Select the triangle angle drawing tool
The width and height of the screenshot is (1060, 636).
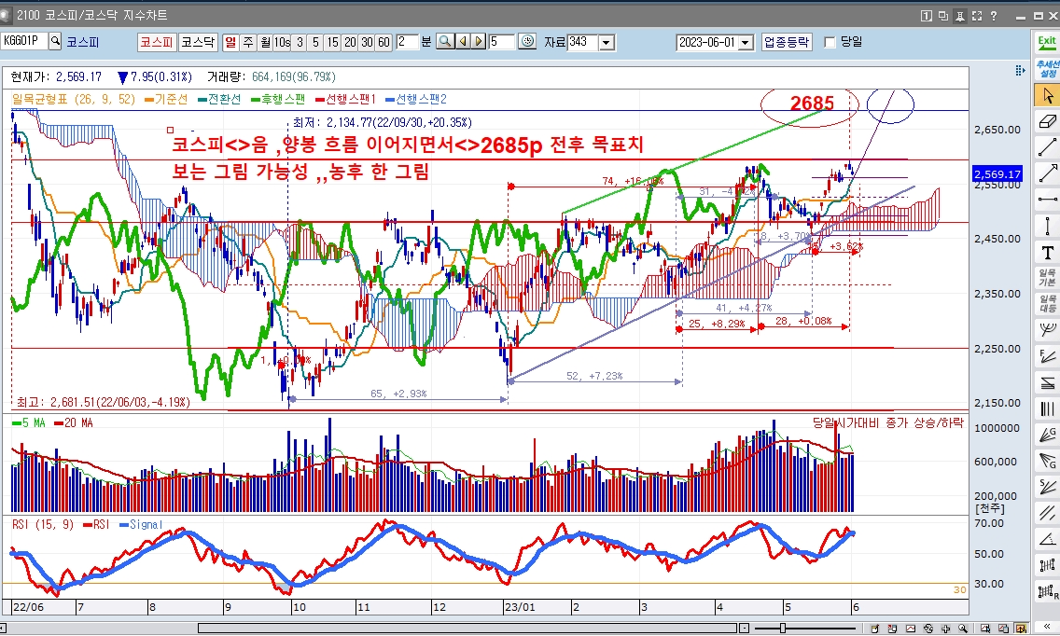[x=1047, y=539]
